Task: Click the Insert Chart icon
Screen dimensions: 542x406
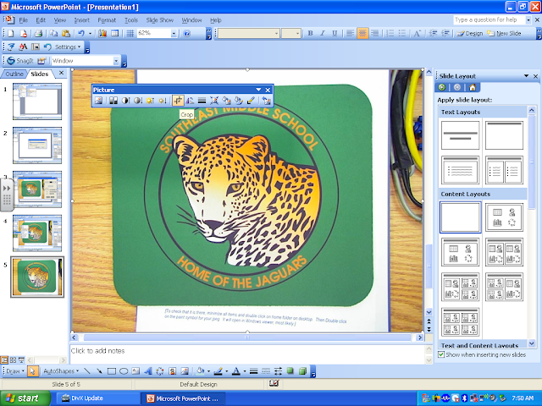Action: [x=102, y=34]
